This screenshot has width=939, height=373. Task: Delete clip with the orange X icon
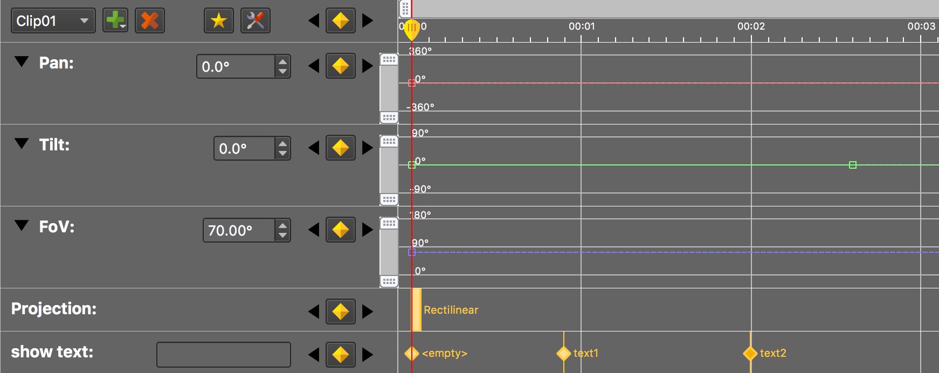pos(150,21)
